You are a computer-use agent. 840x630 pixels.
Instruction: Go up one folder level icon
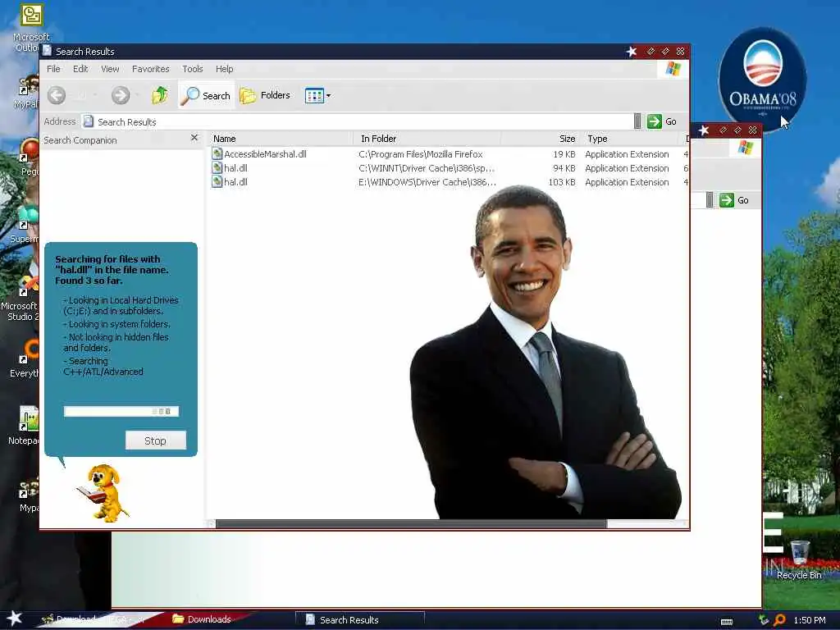coord(160,95)
